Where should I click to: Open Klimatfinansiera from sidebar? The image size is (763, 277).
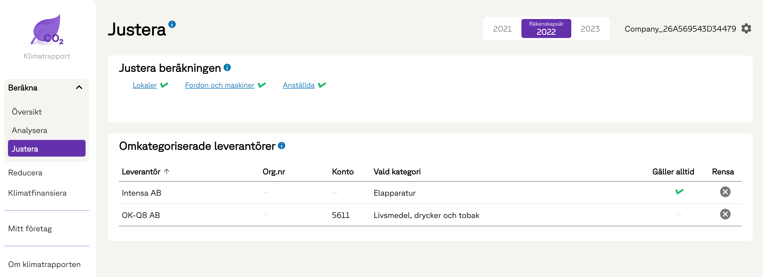[37, 193]
